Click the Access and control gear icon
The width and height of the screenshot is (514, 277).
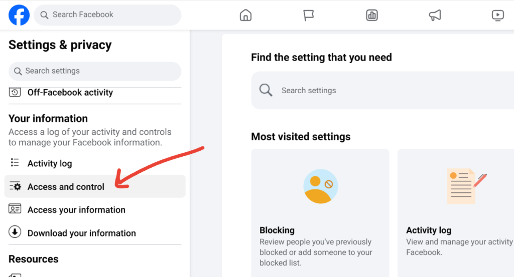[x=15, y=186]
